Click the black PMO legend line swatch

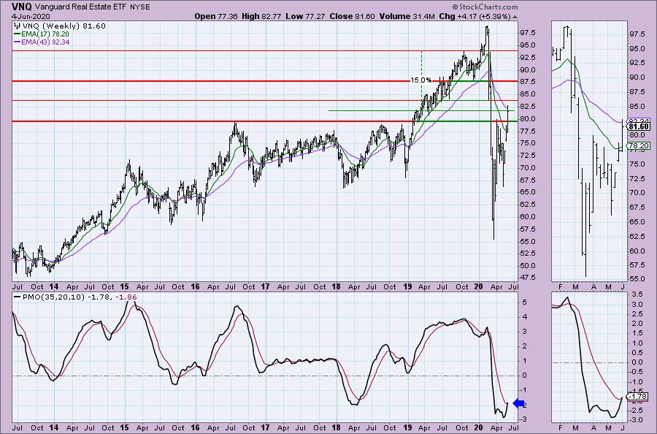(17, 297)
